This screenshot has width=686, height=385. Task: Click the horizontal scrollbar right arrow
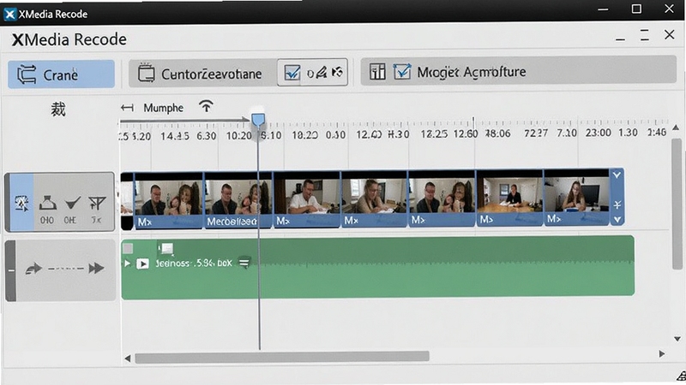(x=662, y=354)
